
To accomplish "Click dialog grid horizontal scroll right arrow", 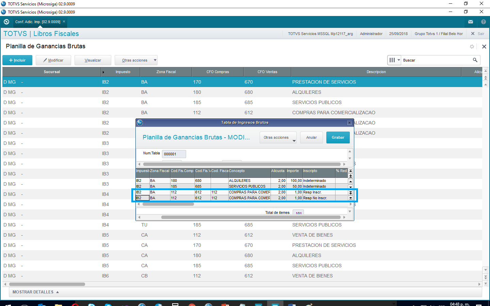I will click(x=350, y=204).
